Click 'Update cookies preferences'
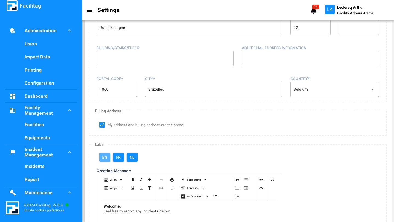Screen dimensions: 394x222 pyautogui.click(x=44, y=210)
